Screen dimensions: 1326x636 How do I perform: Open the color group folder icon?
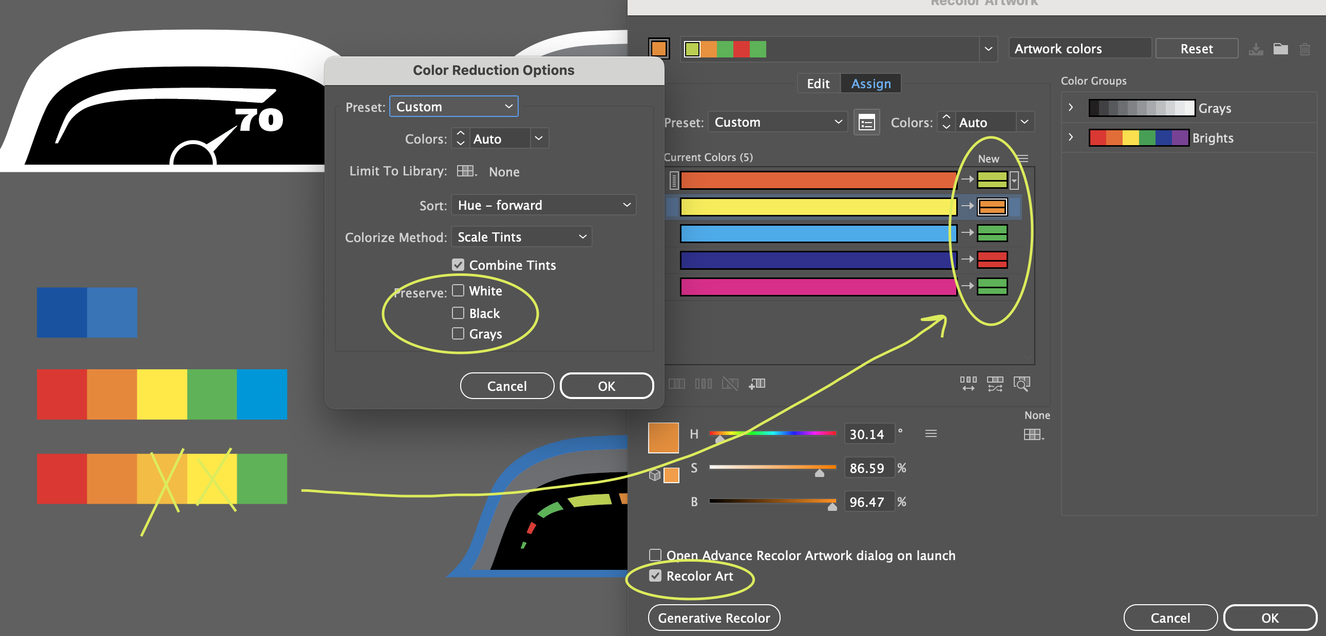(1281, 49)
